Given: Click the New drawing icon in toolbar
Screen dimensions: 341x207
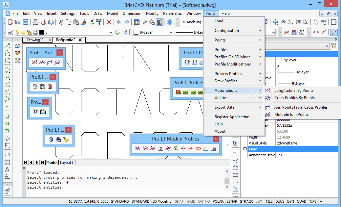Looking at the screenshot, I should pyautogui.click(x=11, y=22).
